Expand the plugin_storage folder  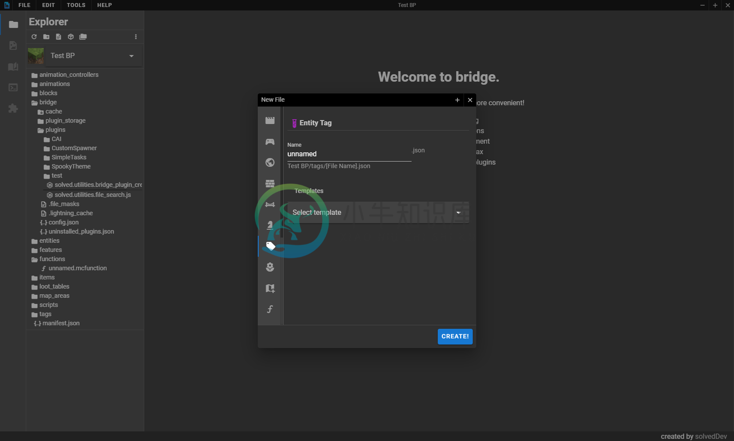click(62, 121)
